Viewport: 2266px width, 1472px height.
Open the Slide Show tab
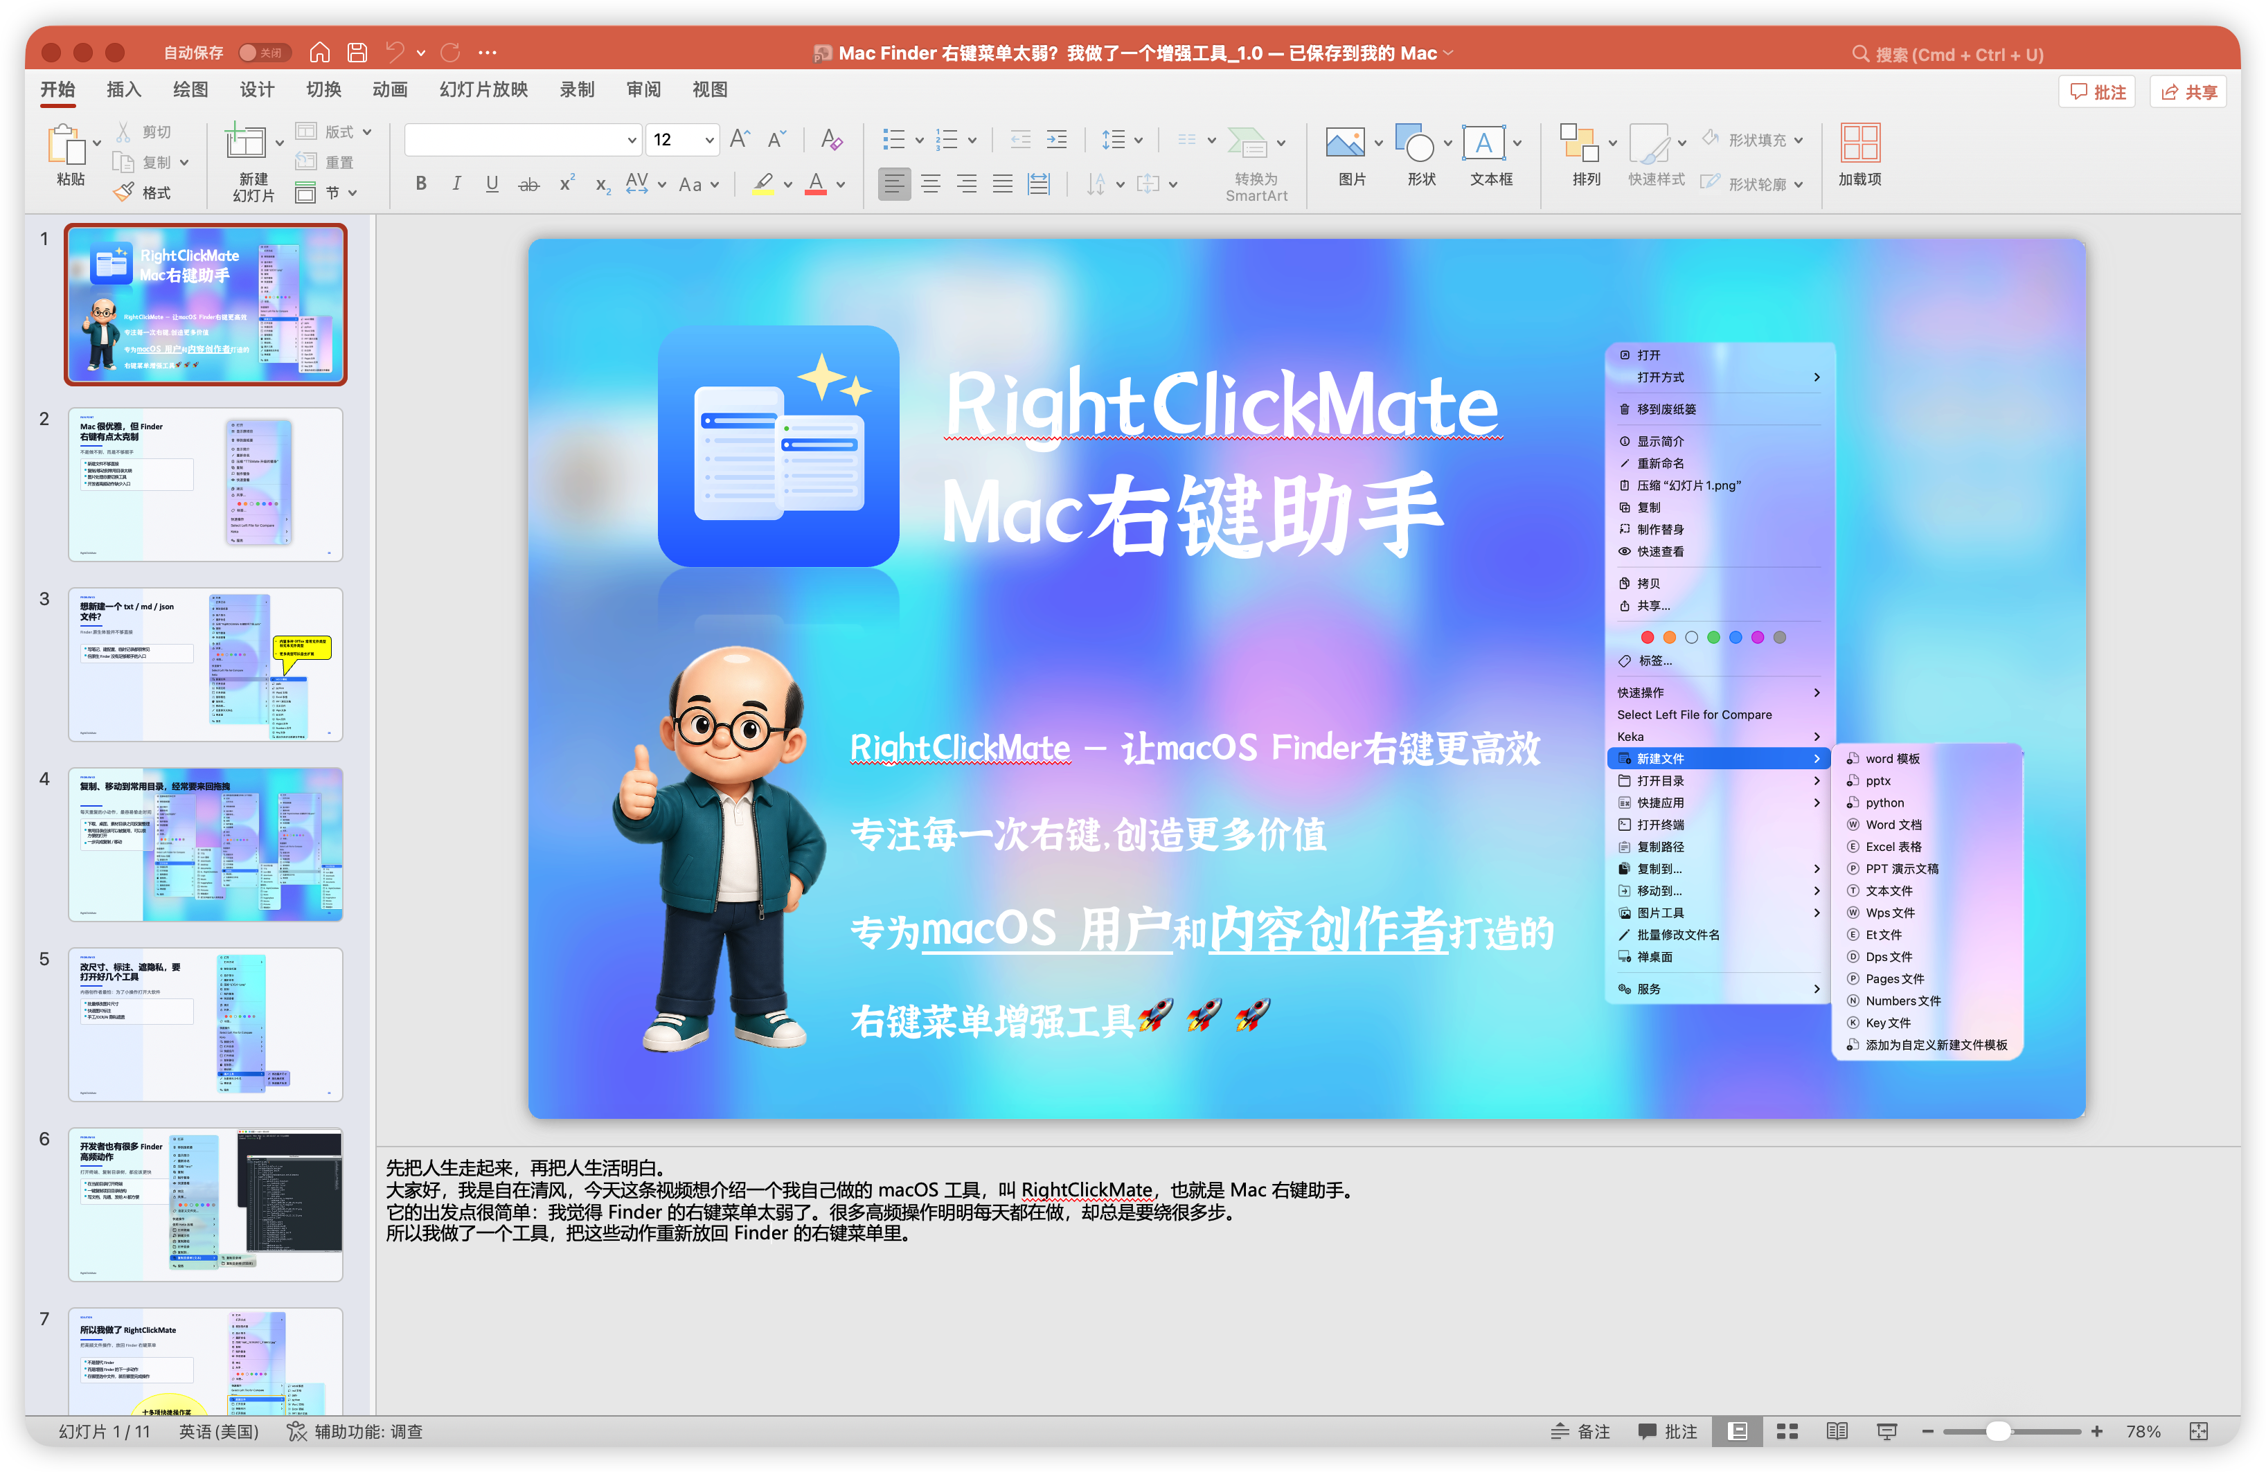(483, 89)
